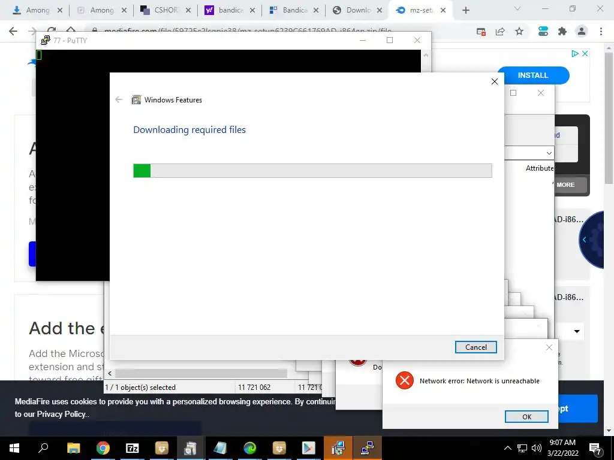Image resolution: width=614 pixels, height=460 pixels.
Task: Cancel the Windows Features download
Action: click(x=475, y=347)
